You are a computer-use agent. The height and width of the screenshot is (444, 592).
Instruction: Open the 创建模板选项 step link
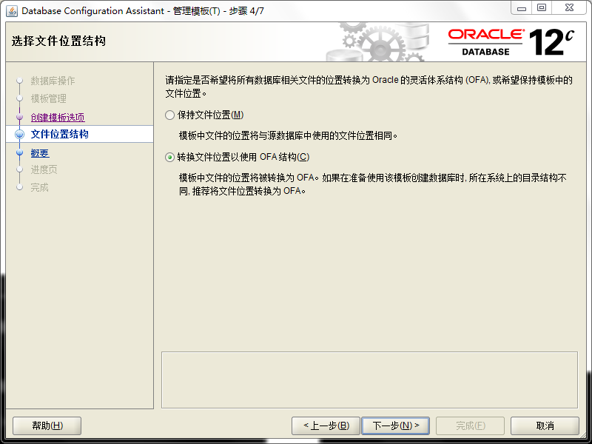(x=58, y=118)
